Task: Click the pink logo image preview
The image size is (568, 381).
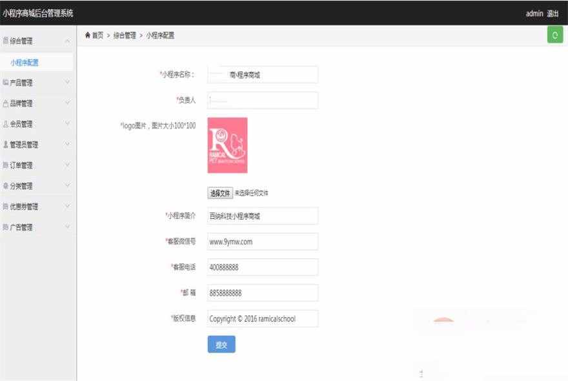Action: coord(226,147)
